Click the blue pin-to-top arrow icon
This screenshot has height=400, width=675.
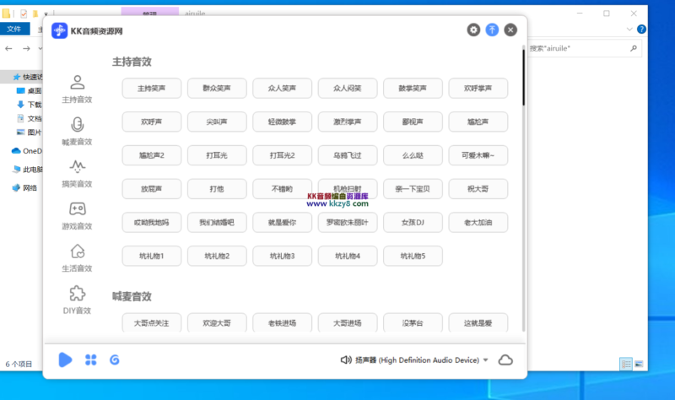tap(492, 30)
